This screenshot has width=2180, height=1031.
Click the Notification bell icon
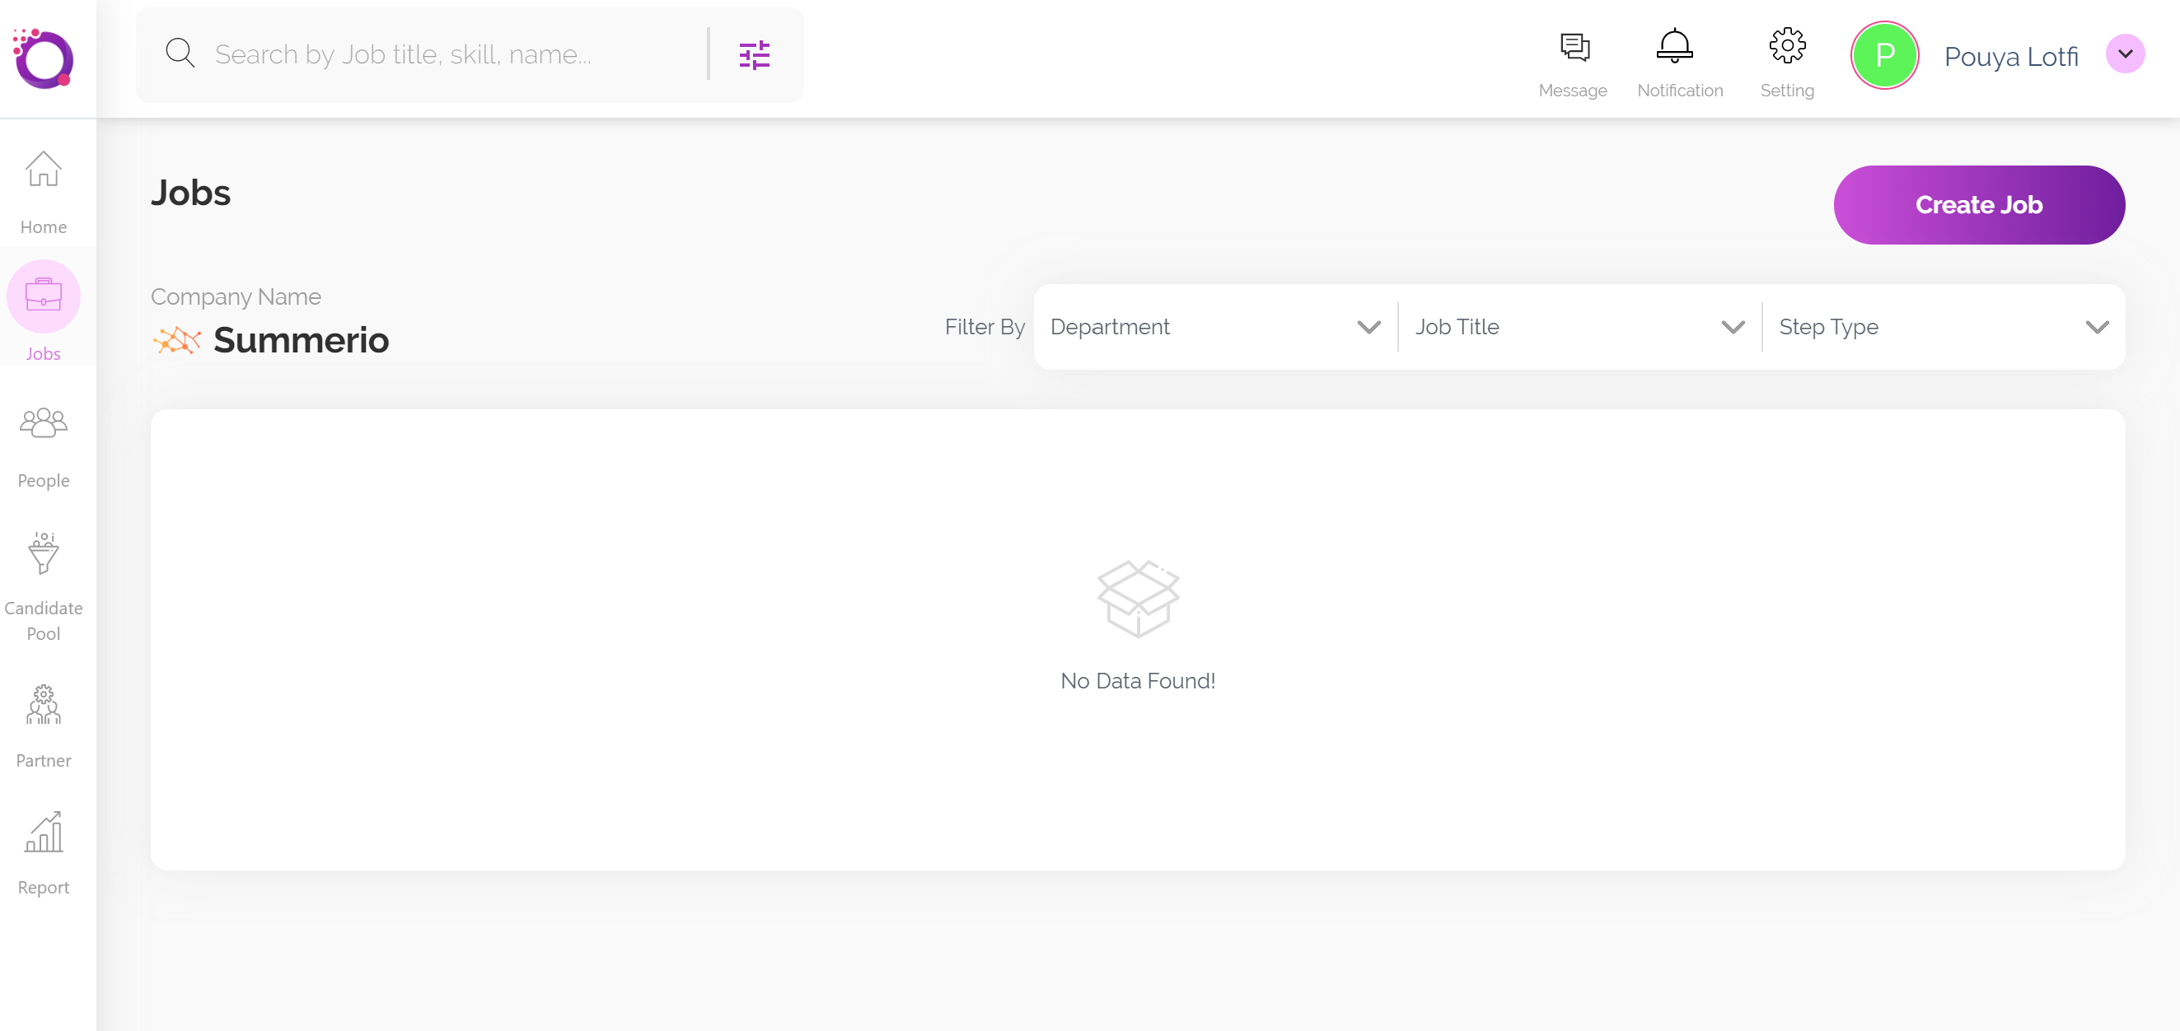coord(1674,45)
